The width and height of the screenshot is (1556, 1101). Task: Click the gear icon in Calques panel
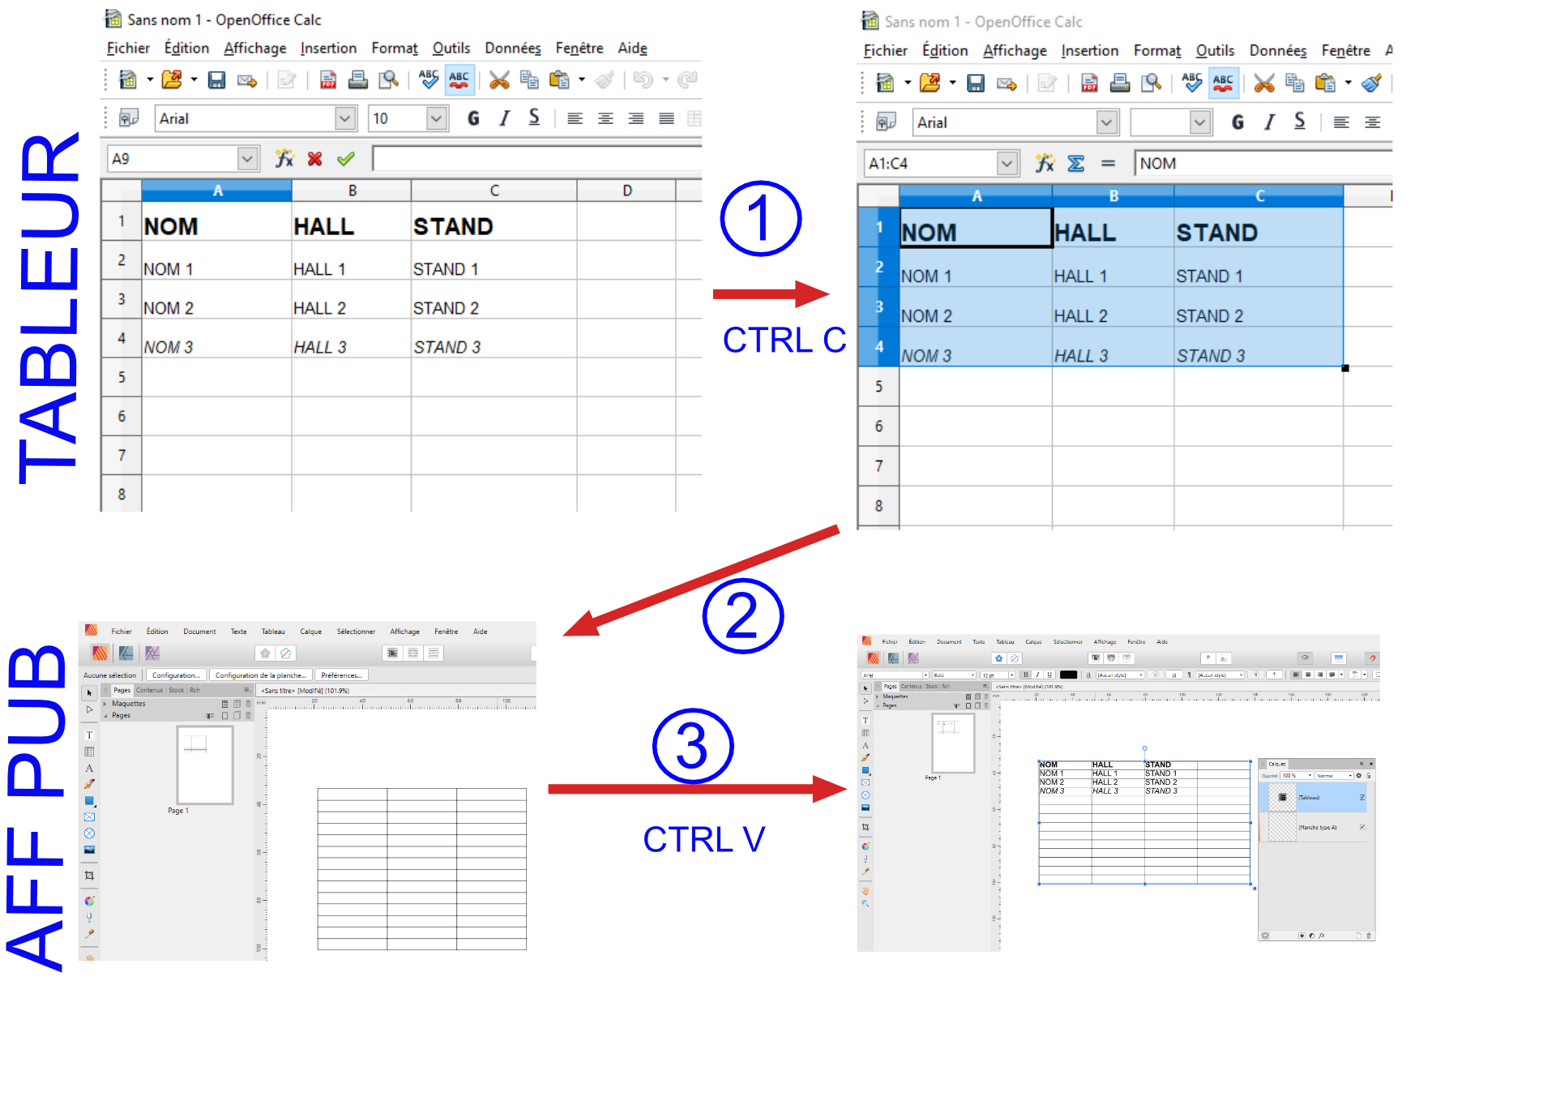pyautogui.click(x=1359, y=776)
